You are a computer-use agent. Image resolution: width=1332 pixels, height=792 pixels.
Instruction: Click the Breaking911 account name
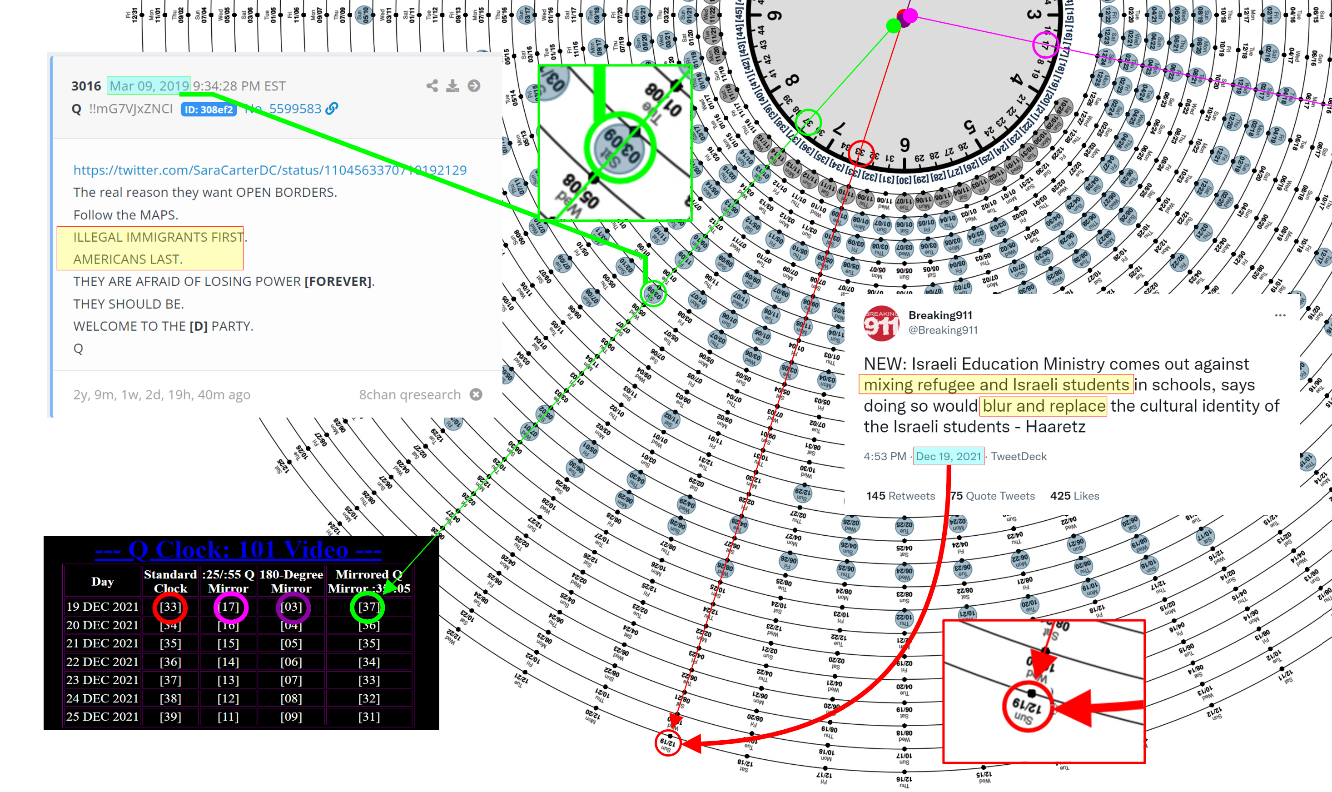pyautogui.click(x=940, y=315)
